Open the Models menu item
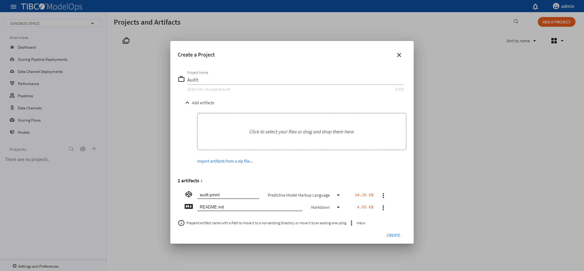 [x=23, y=132]
